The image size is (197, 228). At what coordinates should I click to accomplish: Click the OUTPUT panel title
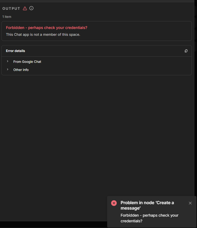(x=11, y=8)
